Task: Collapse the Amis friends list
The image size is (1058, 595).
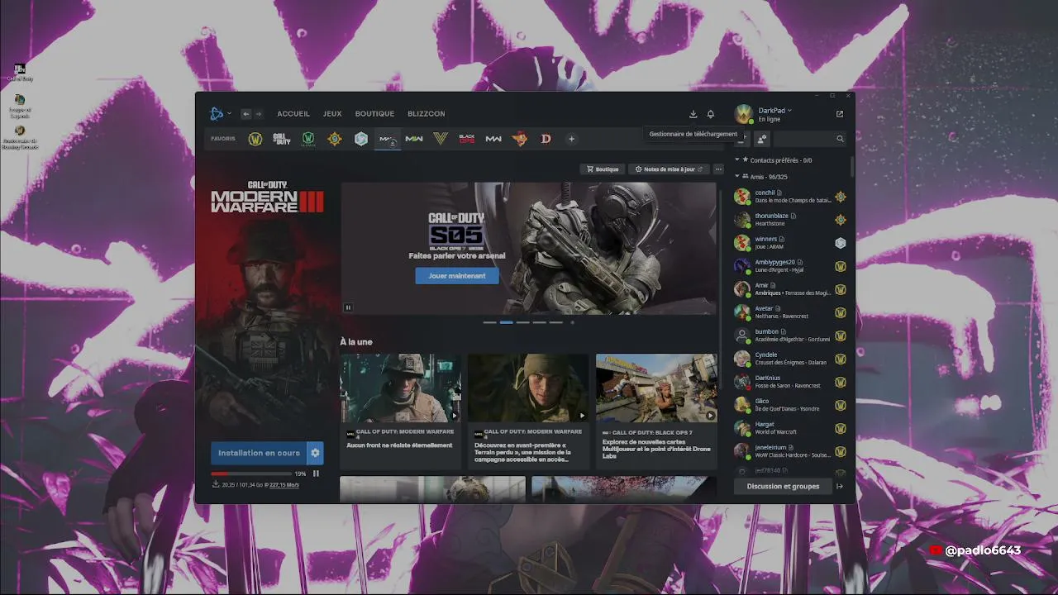Action: point(737,177)
